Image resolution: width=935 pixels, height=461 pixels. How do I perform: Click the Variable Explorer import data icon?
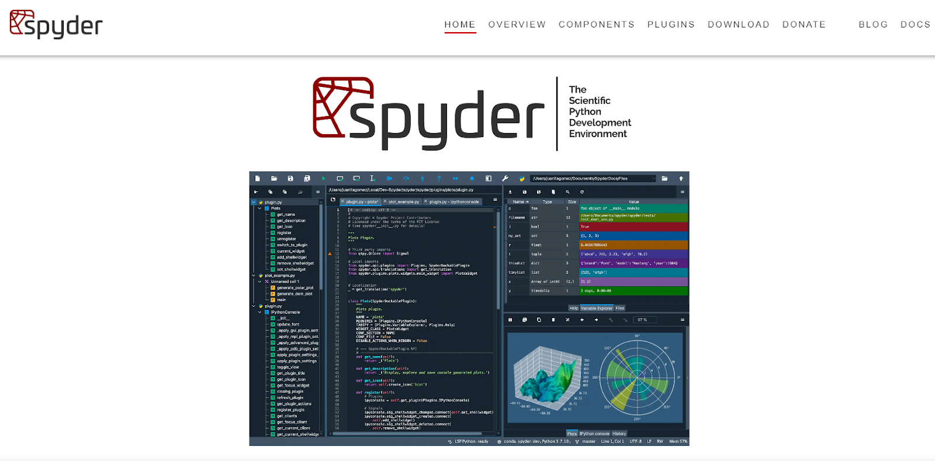tap(510, 192)
